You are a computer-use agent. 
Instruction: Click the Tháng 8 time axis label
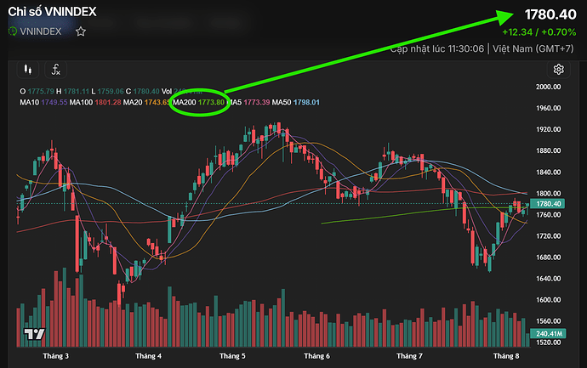coord(506,356)
